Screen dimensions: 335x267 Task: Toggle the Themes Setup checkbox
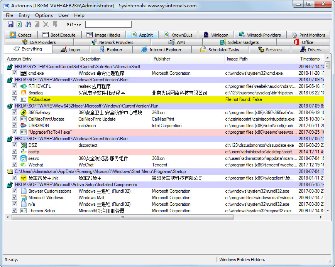pyautogui.click(x=14, y=211)
